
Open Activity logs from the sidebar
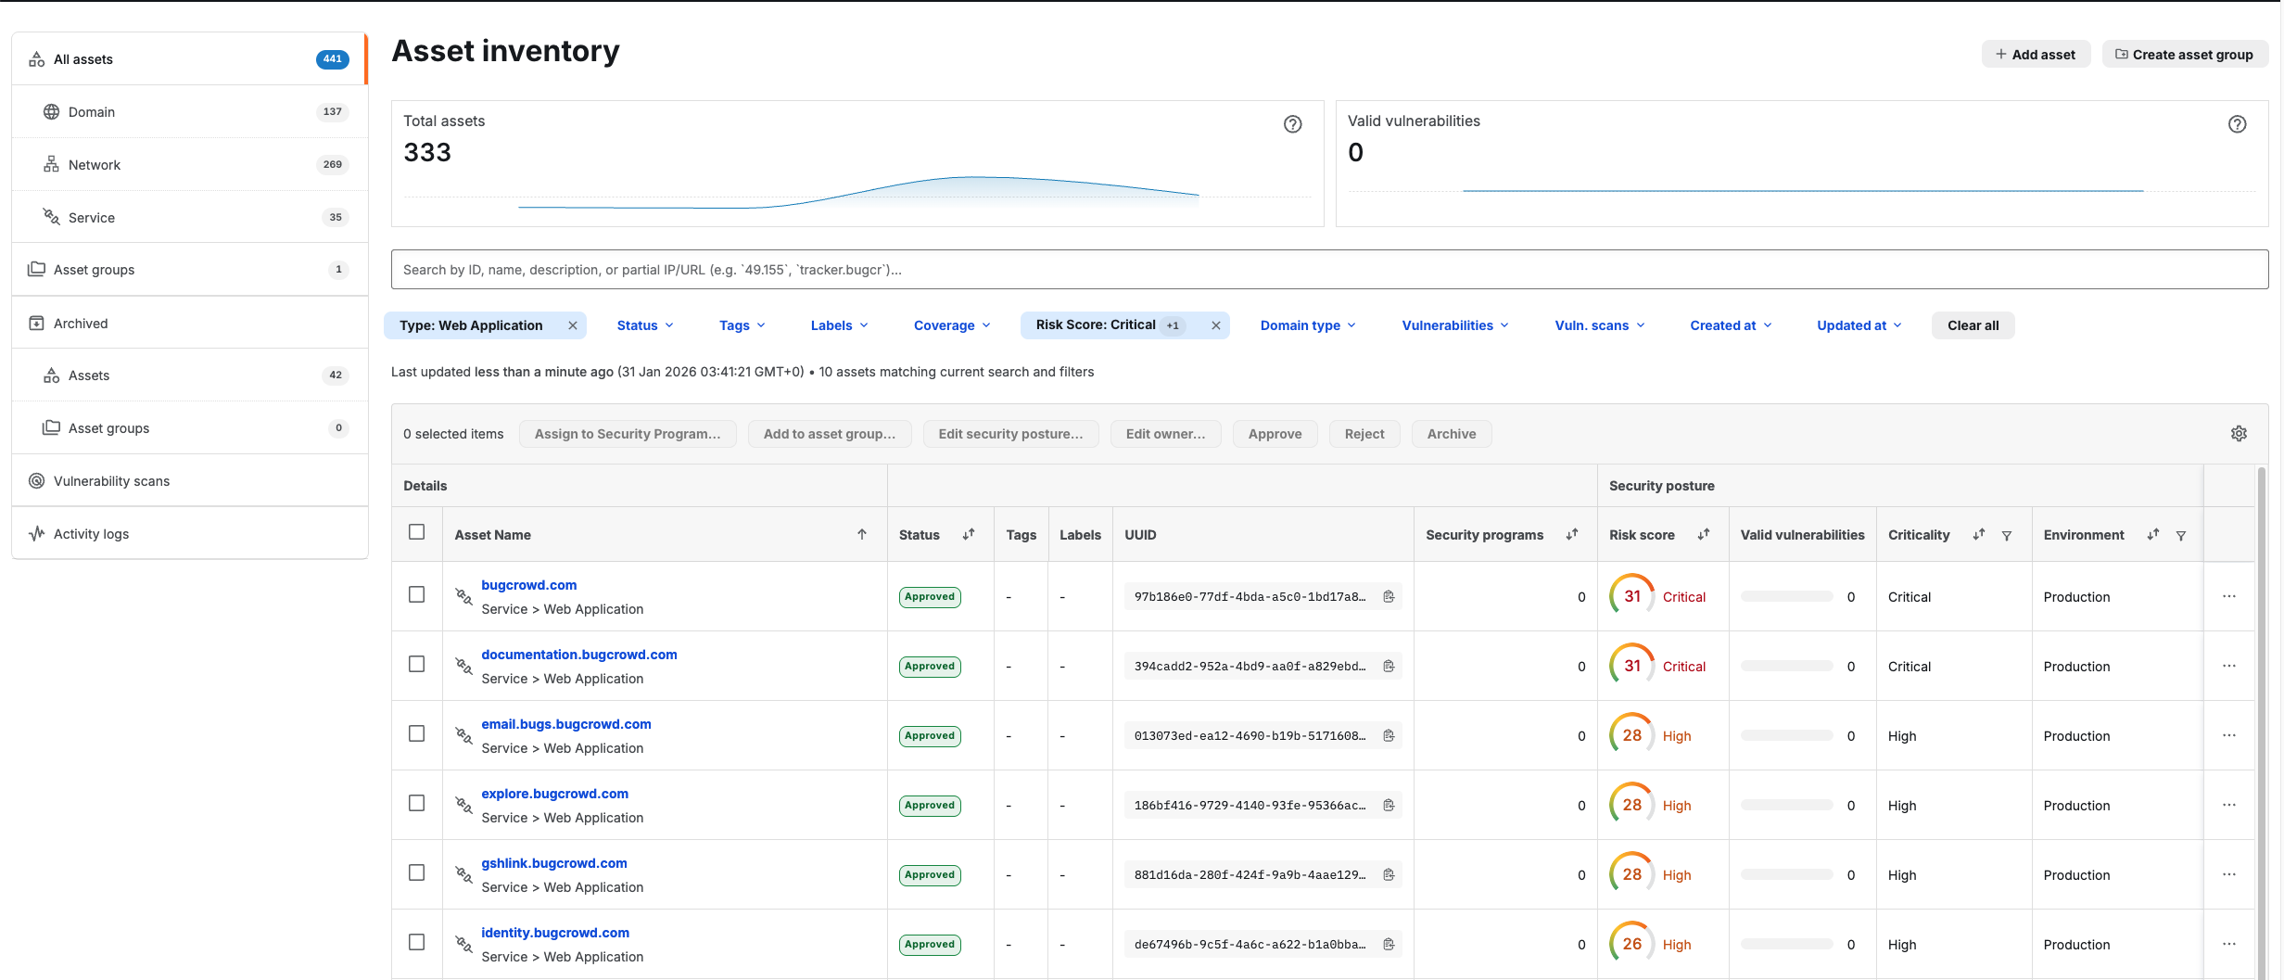(x=91, y=534)
